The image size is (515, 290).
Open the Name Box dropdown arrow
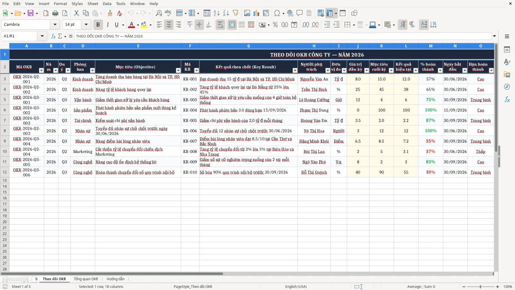click(x=42, y=36)
